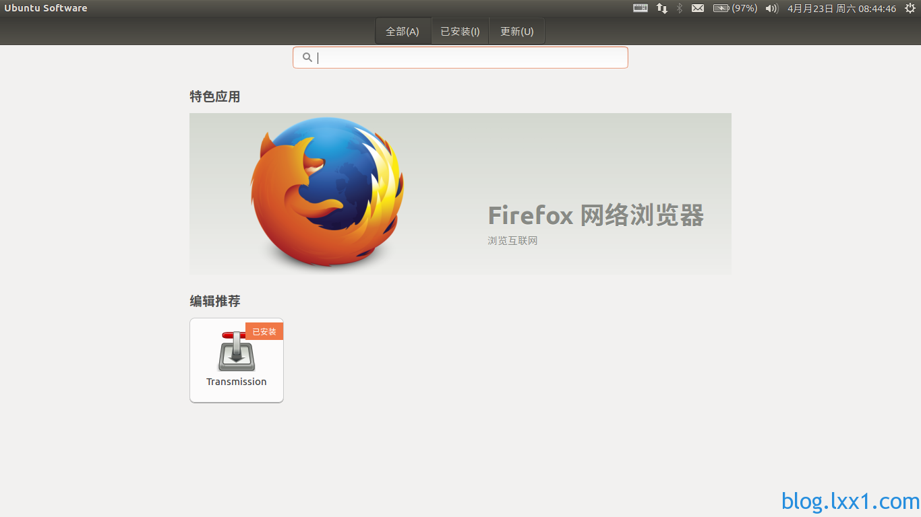Open the mail messaging indicator
The image size is (921, 517).
[x=698, y=8]
